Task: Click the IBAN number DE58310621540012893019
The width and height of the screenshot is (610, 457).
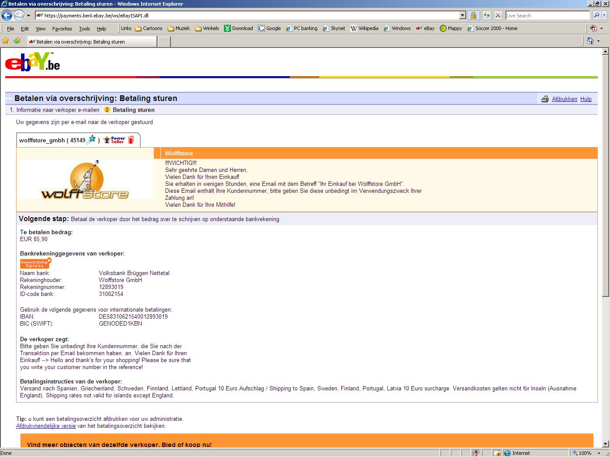Action: point(133,316)
